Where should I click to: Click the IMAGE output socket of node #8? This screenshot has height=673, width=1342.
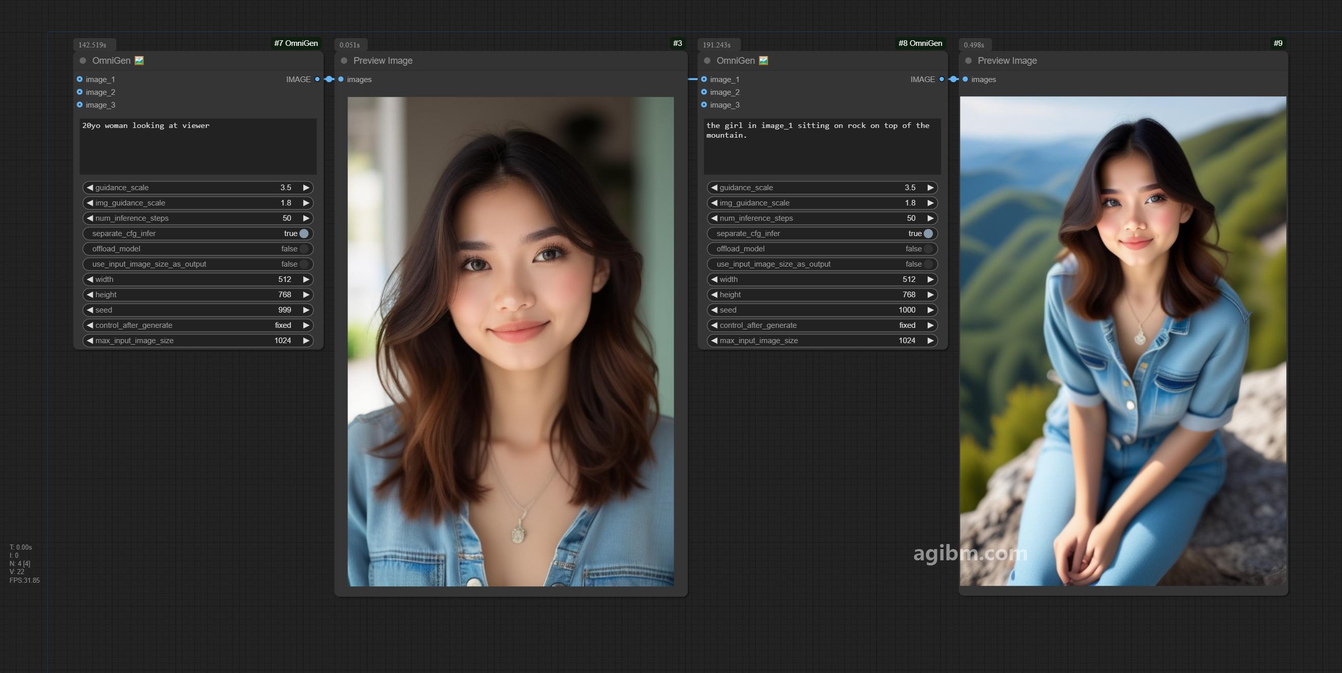941,79
